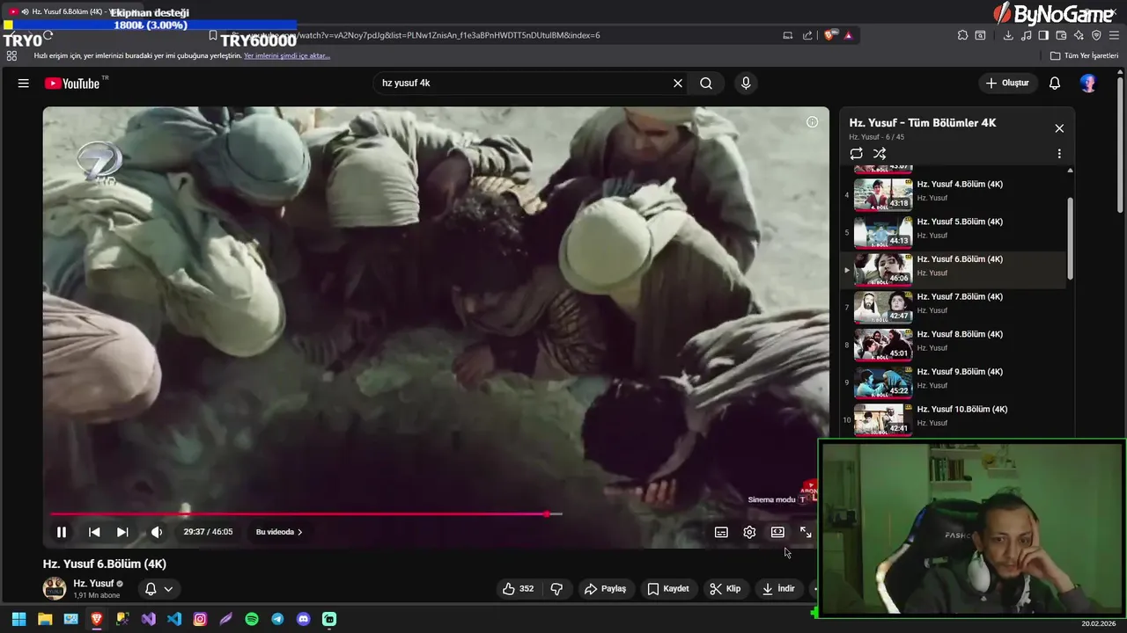Viewport: 1127px width, 633px height.
Task: Skip to previous video
Action: point(94,532)
